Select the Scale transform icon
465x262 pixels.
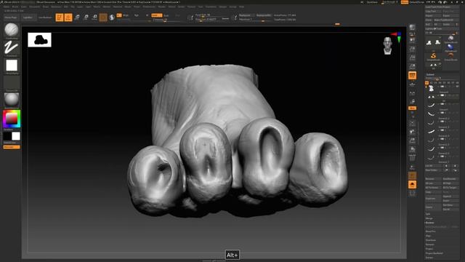pyautogui.click(x=86, y=17)
